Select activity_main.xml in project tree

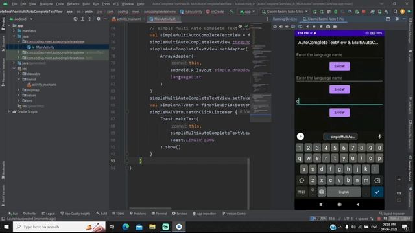(43, 85)
